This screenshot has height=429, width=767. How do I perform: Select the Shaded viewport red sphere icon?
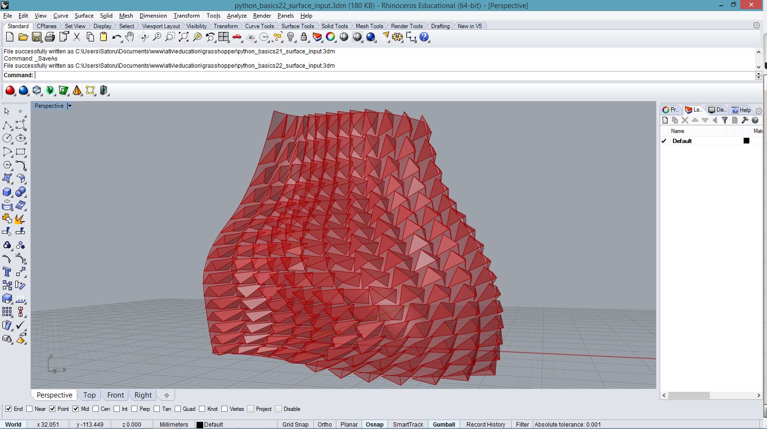pyautogui.click(x=10, y=90)
